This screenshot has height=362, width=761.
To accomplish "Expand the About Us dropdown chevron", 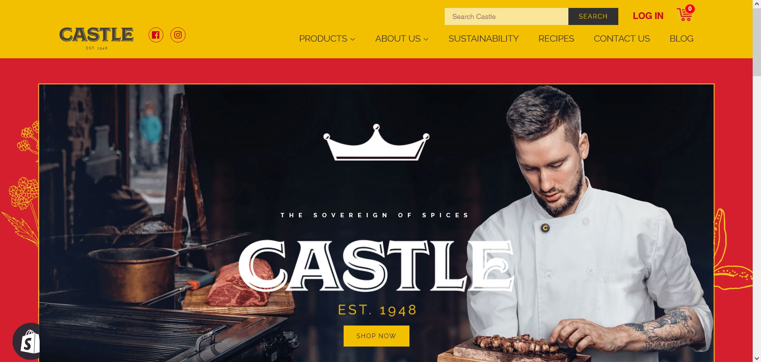I will coord(426,39).
